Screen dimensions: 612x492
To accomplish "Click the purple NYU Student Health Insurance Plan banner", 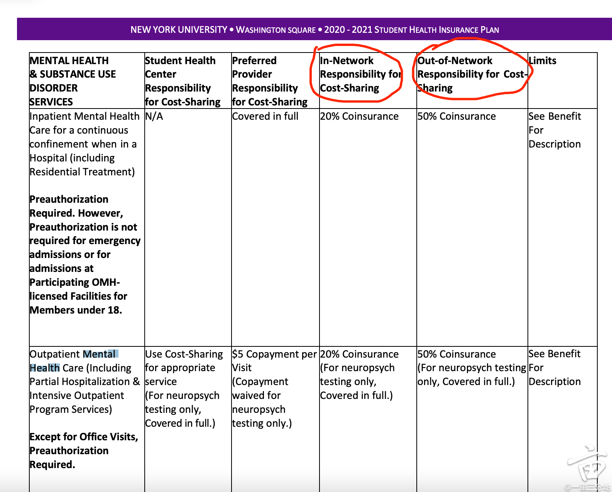I will click(x=314, y=29).
